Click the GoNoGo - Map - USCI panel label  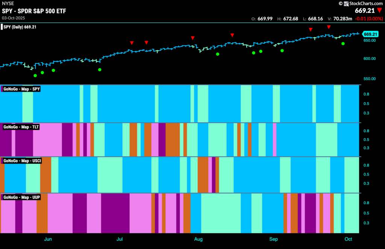(x=22, y=161)
